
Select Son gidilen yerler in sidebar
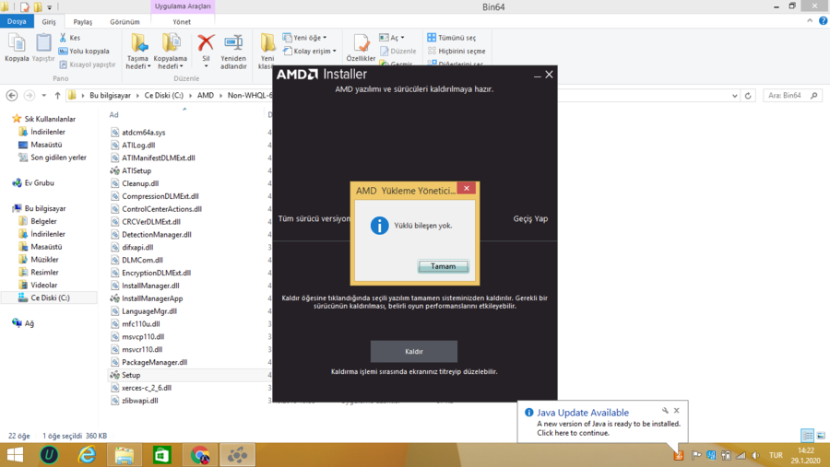58,158
